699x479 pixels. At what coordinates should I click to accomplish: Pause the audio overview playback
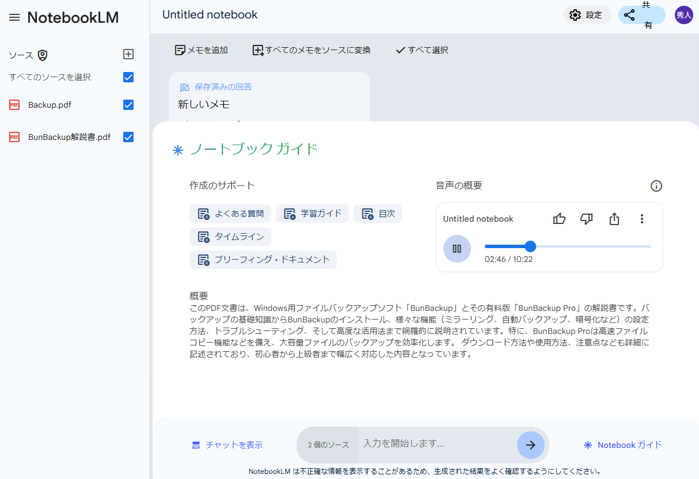(457, 248)
